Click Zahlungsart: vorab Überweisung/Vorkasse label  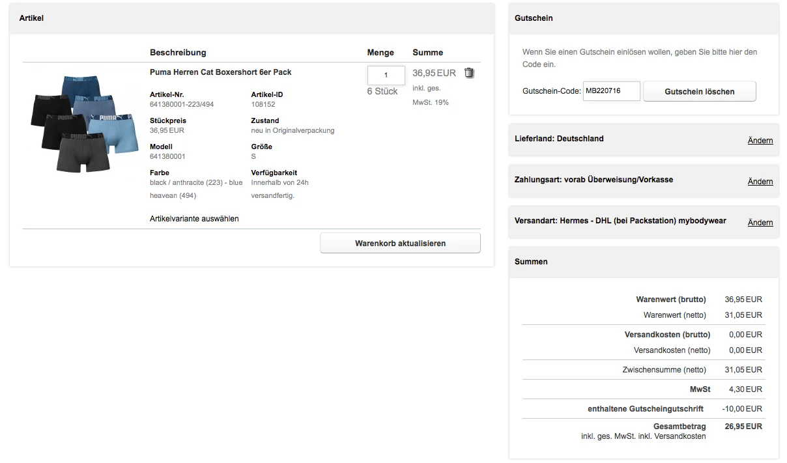coord(594,180)
